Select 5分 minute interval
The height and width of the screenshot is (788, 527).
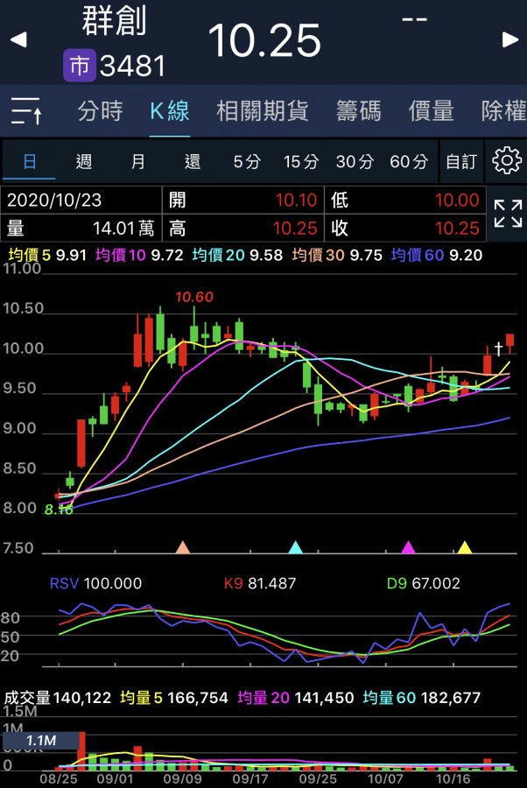[247, 161]
